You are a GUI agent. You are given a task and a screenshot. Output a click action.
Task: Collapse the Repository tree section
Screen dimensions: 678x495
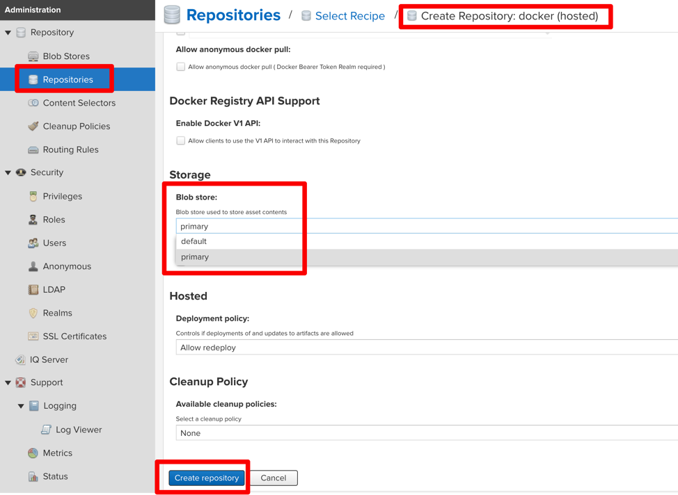pyautogui.click(x=8, y=33)
